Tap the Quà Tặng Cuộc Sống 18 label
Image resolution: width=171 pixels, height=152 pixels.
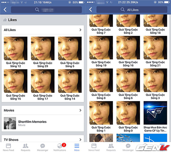155,31
